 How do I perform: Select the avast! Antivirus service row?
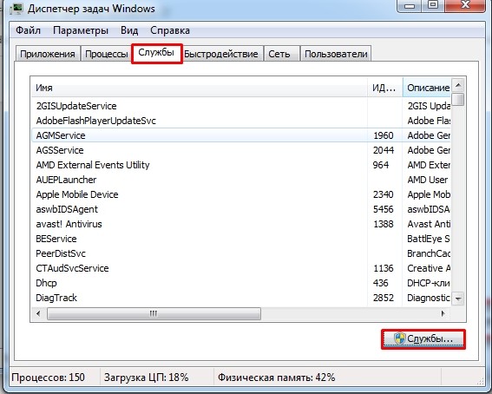coord(241,224)
